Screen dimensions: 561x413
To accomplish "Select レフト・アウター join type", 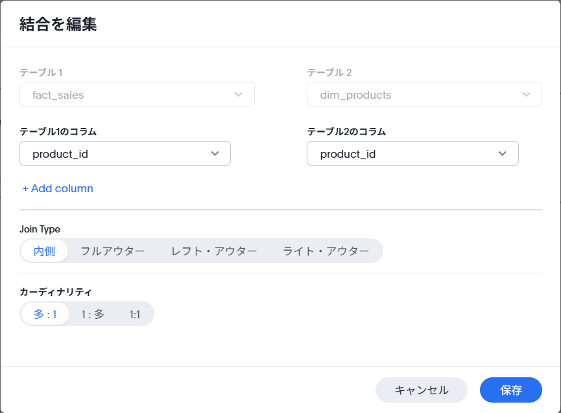I will tap(214, 251).
